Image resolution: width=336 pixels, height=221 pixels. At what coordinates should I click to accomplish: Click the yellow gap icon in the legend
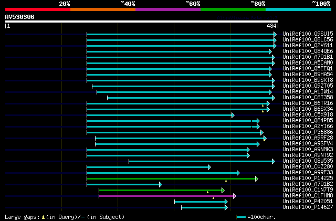tap(43, 217)
